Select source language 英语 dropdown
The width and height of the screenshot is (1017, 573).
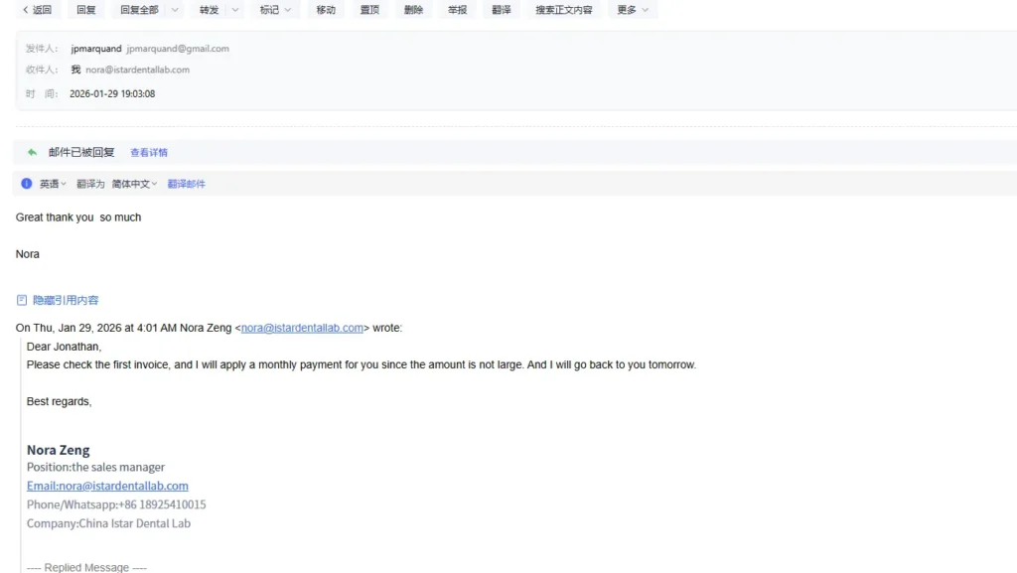click(53, 184)
